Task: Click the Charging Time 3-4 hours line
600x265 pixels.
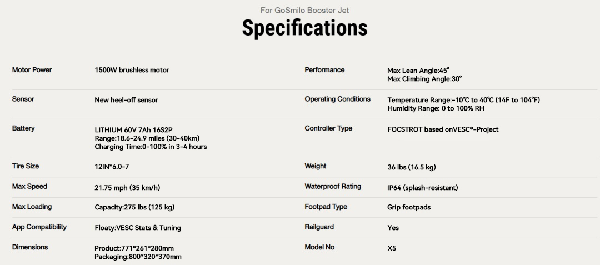Action: [151, 147]
